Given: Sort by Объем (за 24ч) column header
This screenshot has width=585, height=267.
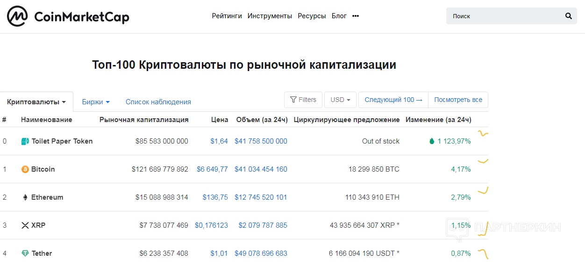Looking at the screenshot, I should 262,120.
